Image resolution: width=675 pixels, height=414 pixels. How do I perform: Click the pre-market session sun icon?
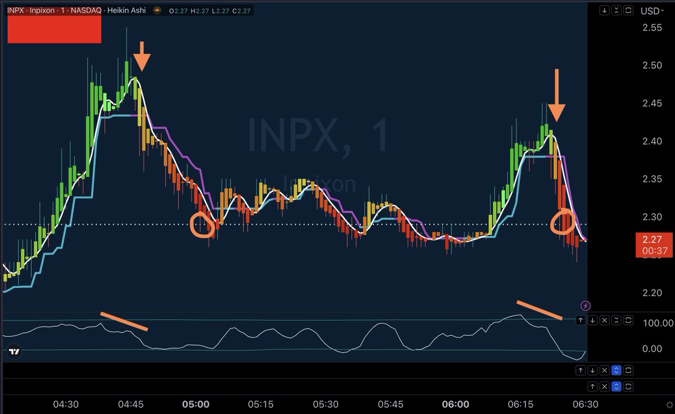click(x=157, y=10)
